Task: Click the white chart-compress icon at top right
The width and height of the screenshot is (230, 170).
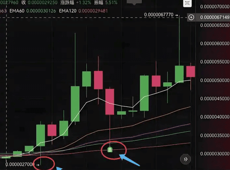Action: pyautogui.click(x=187, y=3)
